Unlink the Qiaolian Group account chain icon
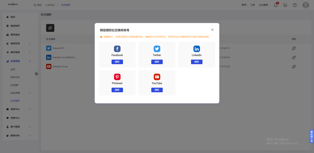 pos(294,66)
